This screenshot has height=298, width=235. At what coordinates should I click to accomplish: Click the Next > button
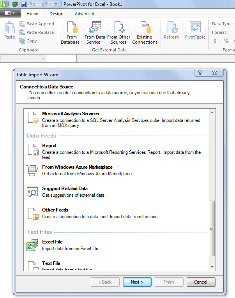pyautogui.click(x=137, y=282)
